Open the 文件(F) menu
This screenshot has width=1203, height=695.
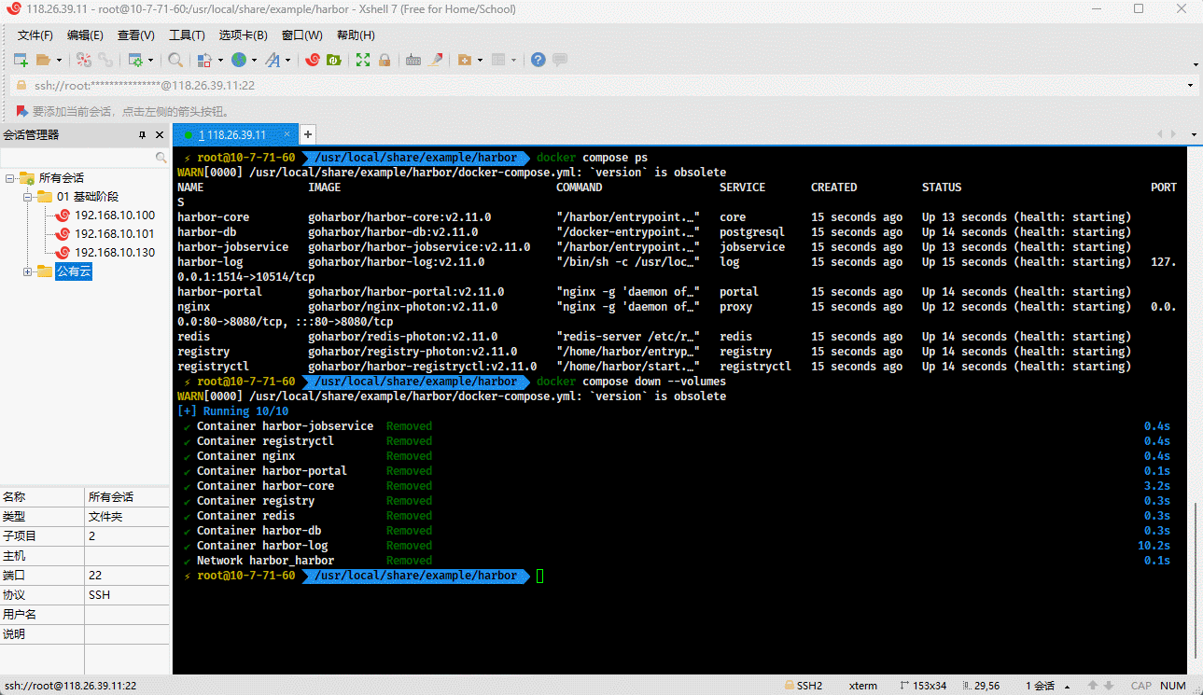[35, 35]
